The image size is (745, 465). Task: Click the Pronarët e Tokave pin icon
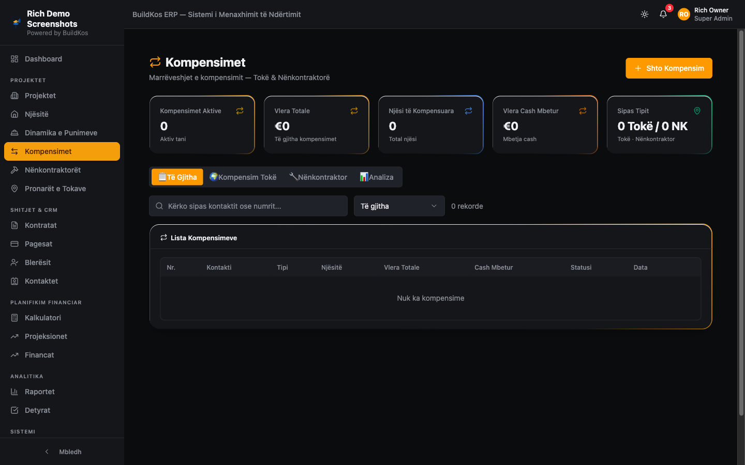click(x=14, y=189)
